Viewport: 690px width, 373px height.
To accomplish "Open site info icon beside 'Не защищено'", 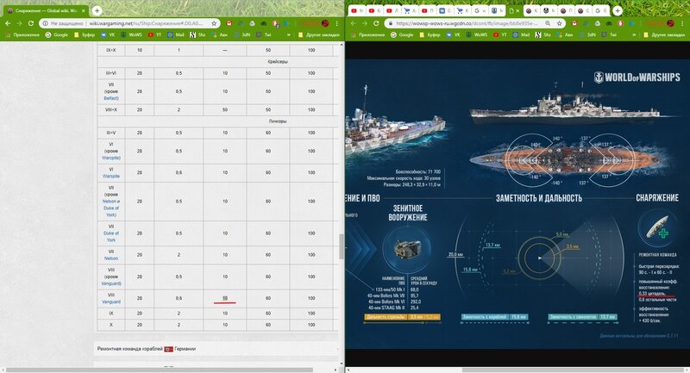I will tap(46, 23).
